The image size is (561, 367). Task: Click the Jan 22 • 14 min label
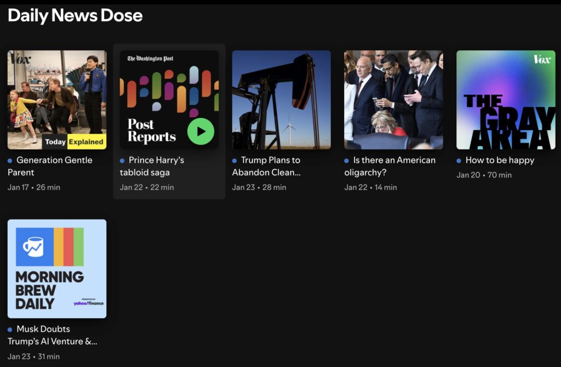(371, 187)
